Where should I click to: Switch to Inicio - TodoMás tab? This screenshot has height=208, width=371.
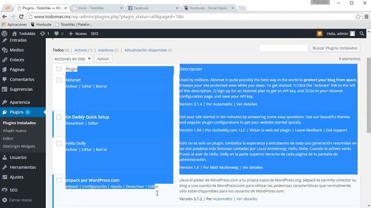tap(97, 8)
